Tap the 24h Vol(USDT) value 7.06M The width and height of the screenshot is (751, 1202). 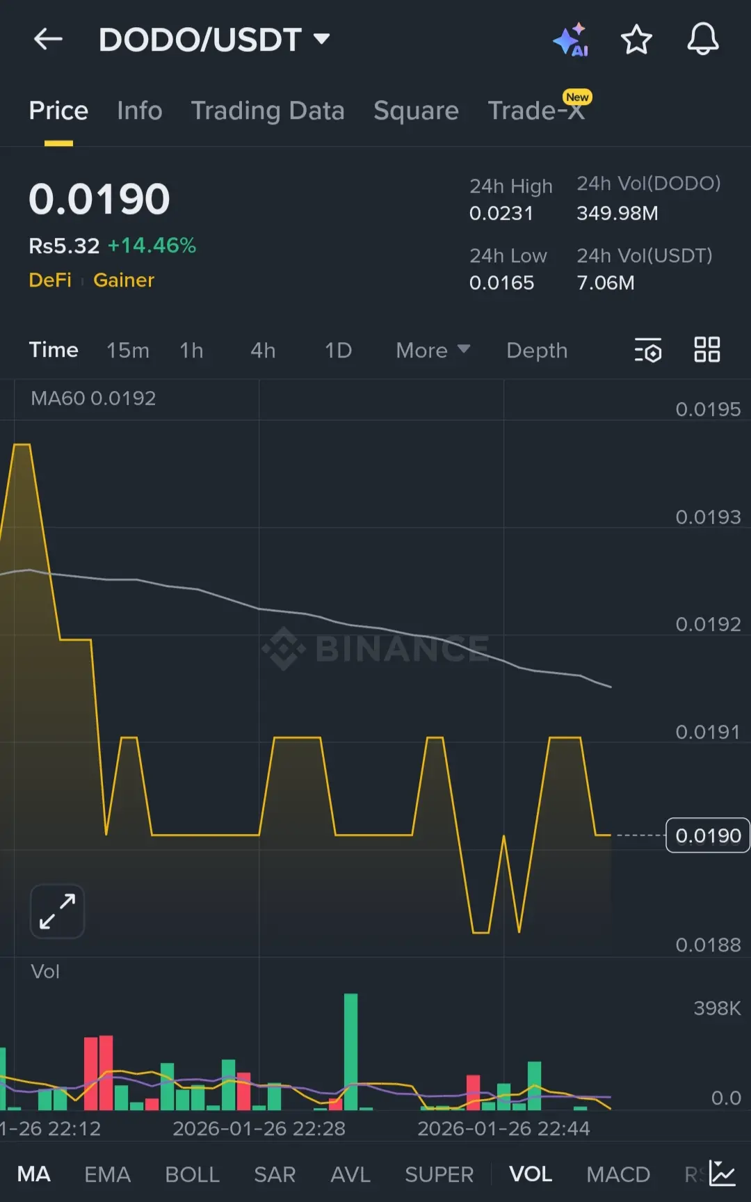tap(605, 282)
